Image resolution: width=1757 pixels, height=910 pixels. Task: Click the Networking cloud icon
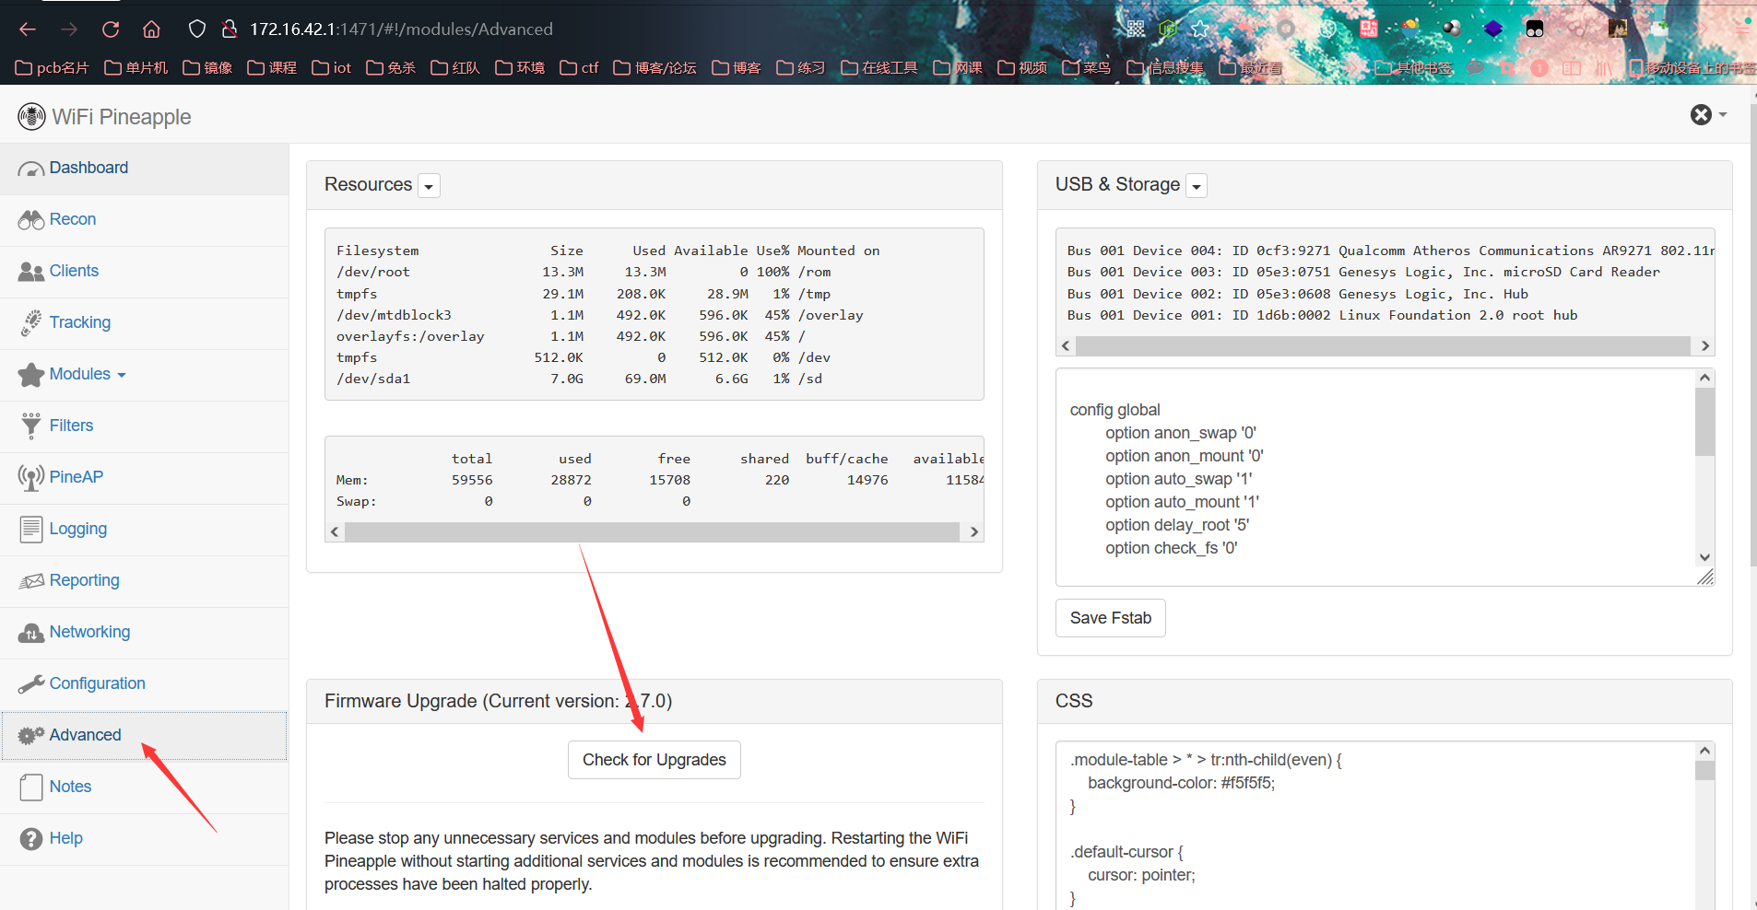pyautogui.click(x=30, y=633)
